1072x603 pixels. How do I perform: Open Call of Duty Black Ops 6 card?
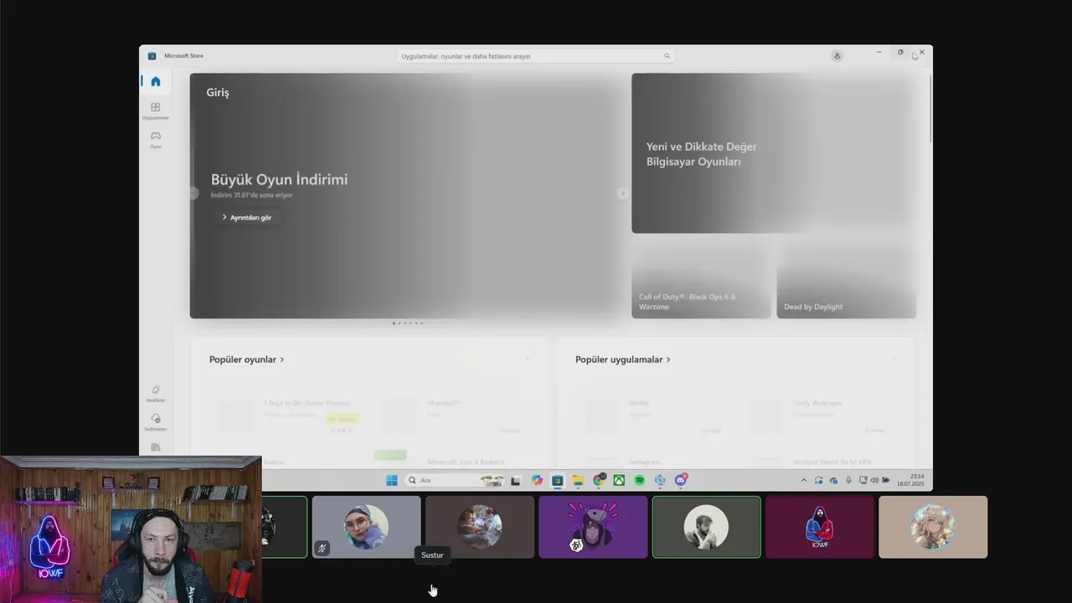[x=701, y=281]
